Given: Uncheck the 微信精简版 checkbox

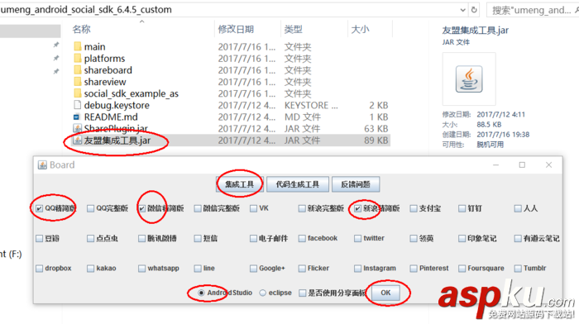Looking at the screenshot, I should [141, 208].
